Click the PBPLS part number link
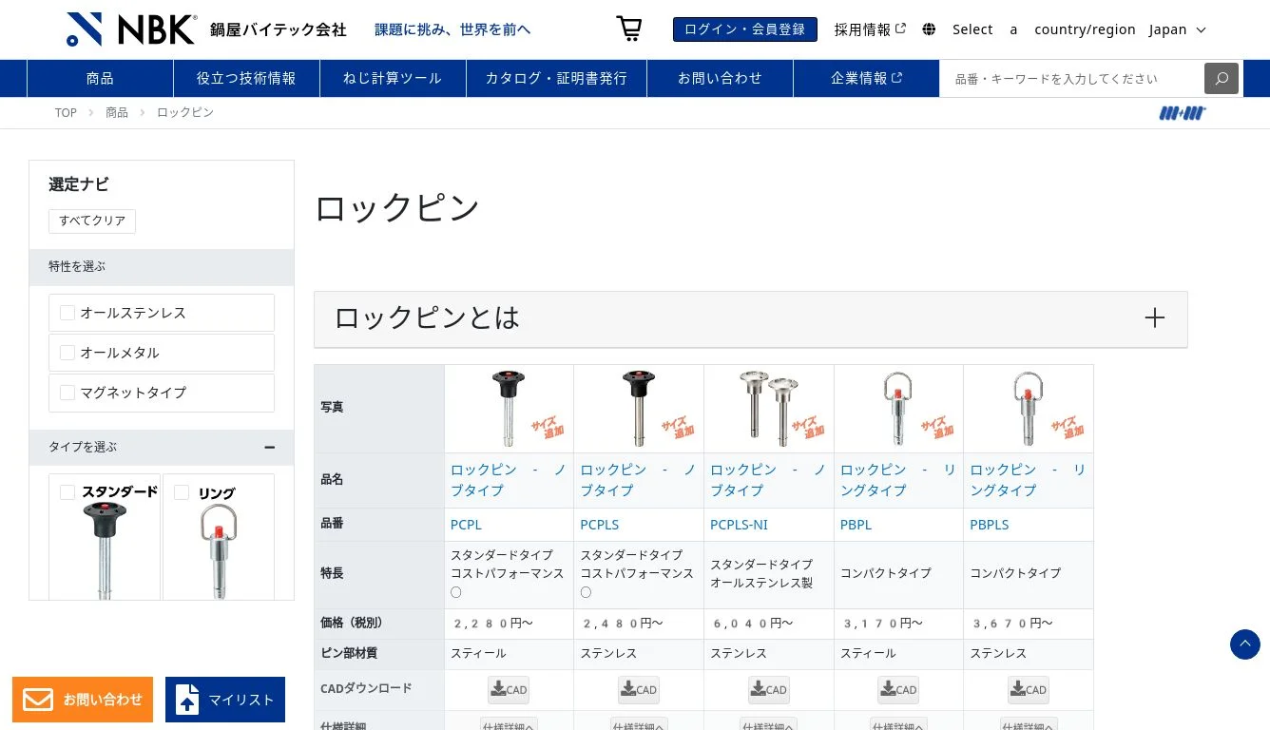The height and width of the screenshot is (730, 1270). tap(990, 525)
